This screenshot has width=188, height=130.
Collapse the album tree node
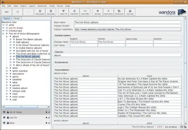7,37
